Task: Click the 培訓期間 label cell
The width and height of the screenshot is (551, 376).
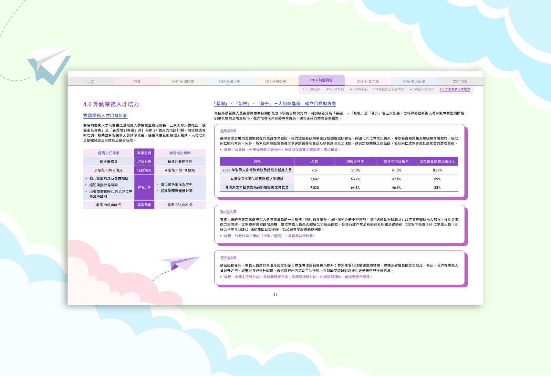Action: click(x=144, y=170)
